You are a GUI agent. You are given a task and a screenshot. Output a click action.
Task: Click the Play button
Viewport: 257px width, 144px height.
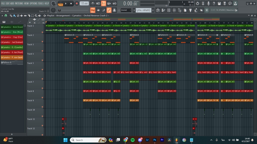[x=66, y=3]
